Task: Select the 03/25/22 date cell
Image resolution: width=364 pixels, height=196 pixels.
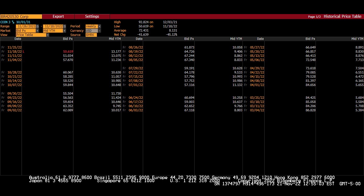Action: click(257, 98)
